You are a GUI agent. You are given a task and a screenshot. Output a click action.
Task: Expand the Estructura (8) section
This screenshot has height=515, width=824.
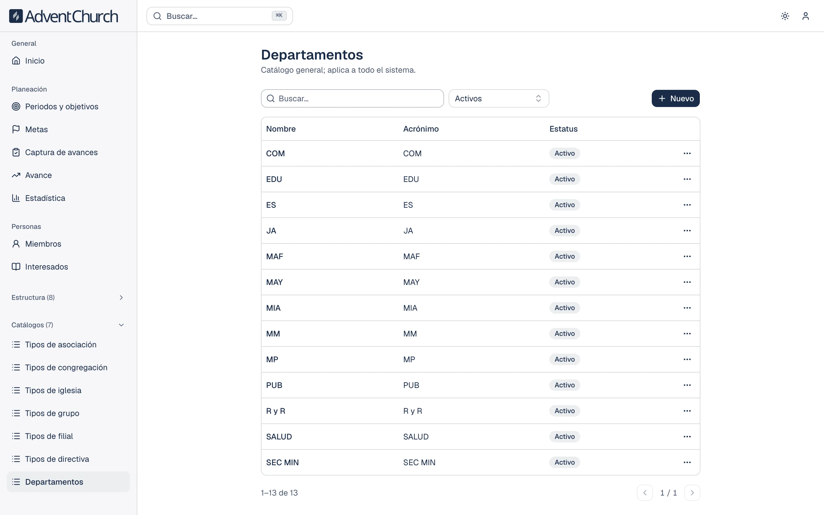68,297
